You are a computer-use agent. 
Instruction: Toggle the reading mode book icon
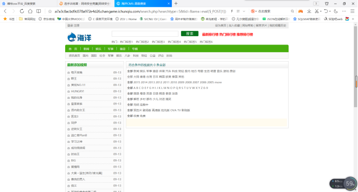click(39, 11)
